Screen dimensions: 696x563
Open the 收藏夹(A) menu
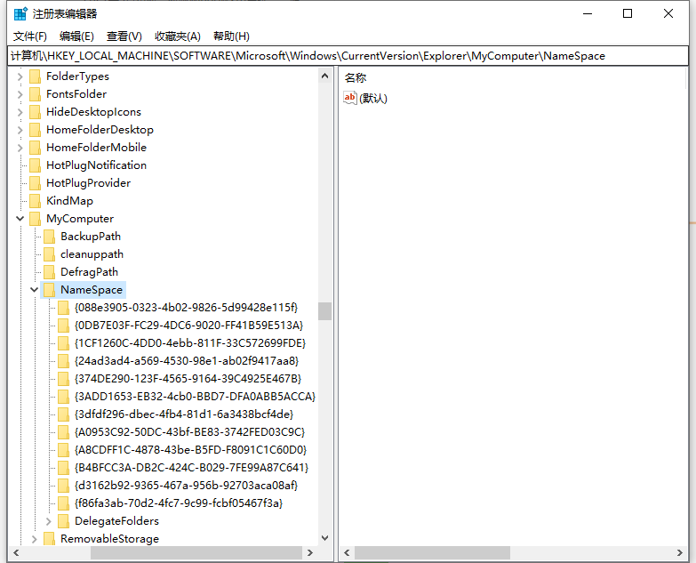point(178,36)
